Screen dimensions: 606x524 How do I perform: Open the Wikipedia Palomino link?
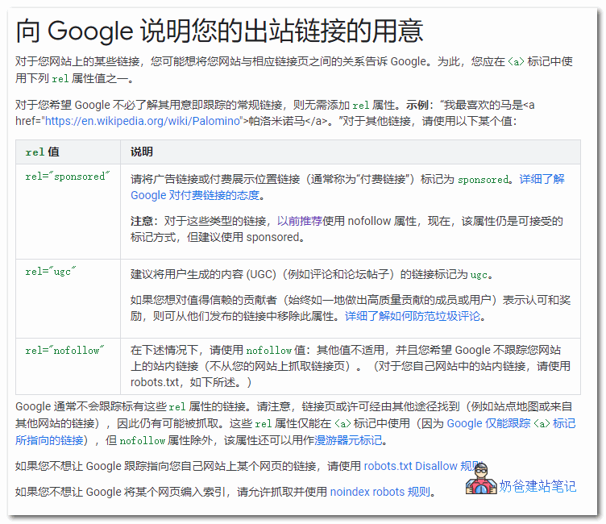click(143, 122)
